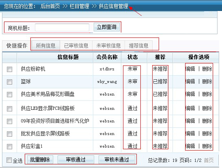
Task: Go to 首页 in pagination
Action: tap(209, 160)
